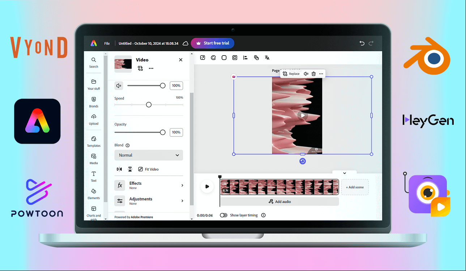Click the Speed slider handle
The height and width of the screenshot is (271, 466).
click(149, 105)
